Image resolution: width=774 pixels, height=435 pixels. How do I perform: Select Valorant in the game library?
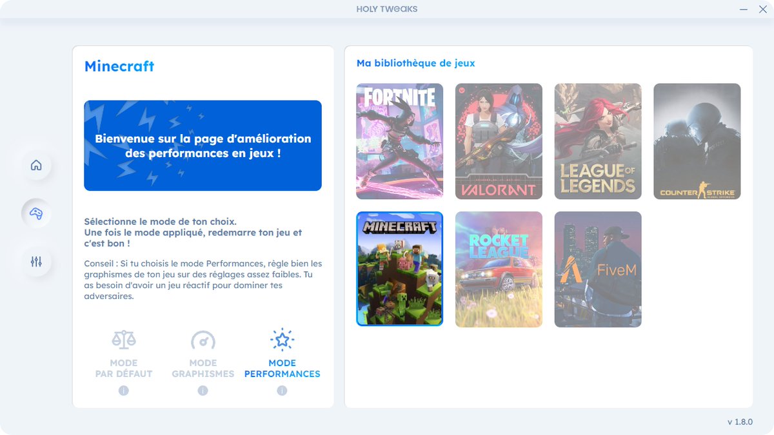click(499, 140)
